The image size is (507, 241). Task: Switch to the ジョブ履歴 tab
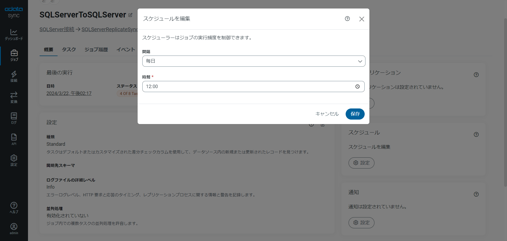(96, 50)
